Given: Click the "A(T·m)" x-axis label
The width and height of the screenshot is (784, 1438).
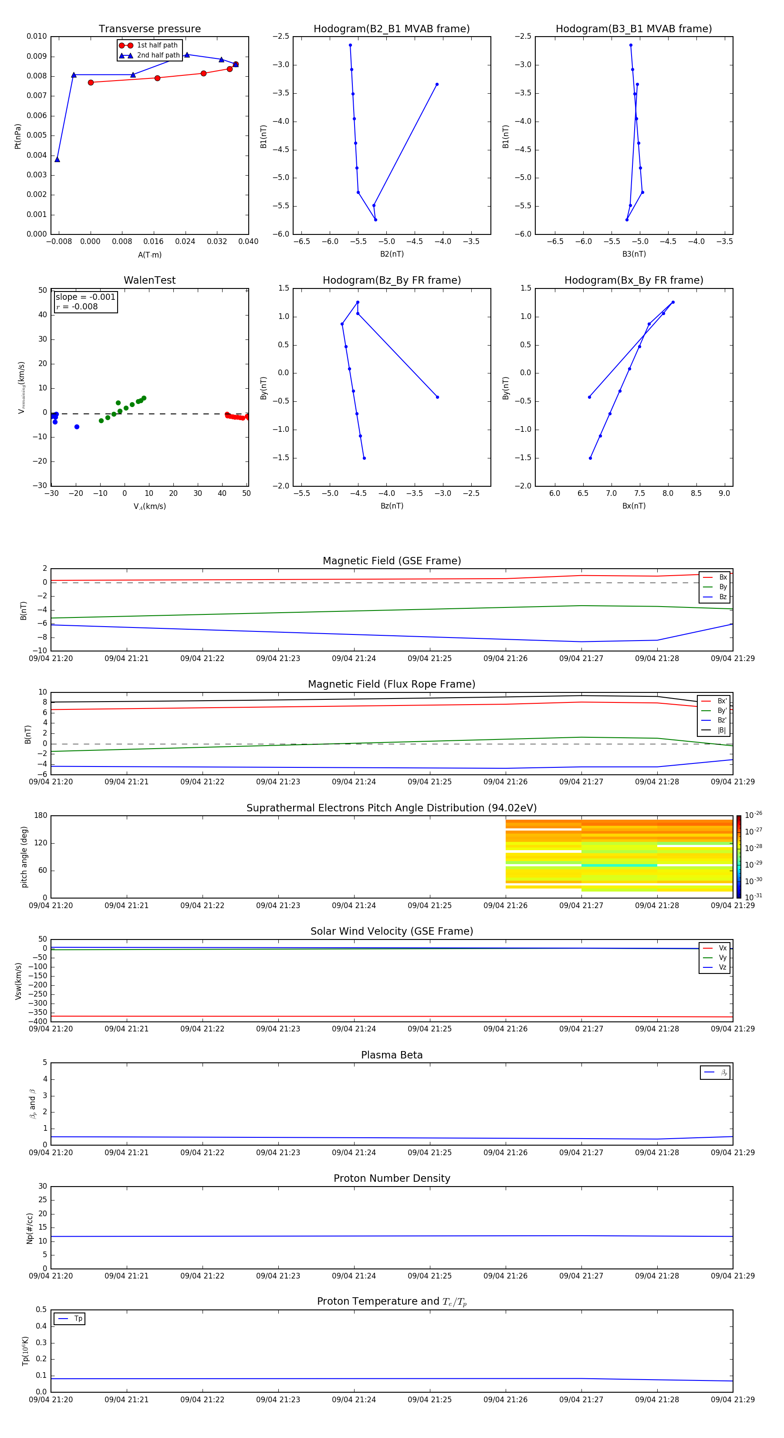Looking at the screenshot, I should tap(149, 255).
